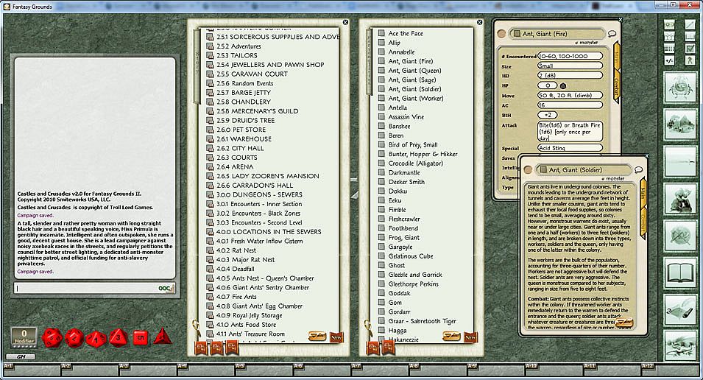The width and height of the screenshot is (703, 380).
Task: Click the link icon beside Ant, Giant (Worker)
Action: coord(381,98)
